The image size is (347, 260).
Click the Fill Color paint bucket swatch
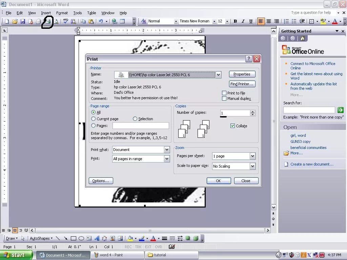tap(130, 238)
